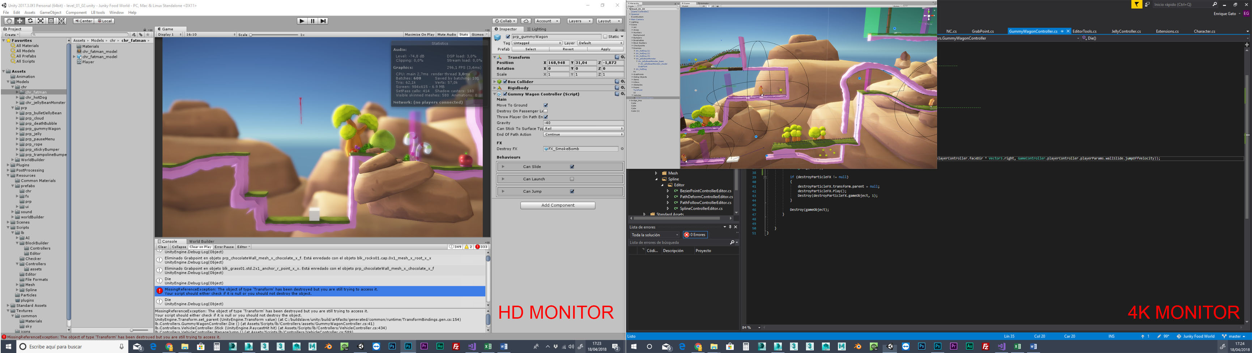Disable the Box Collider component checkbox
The width and height of the screenshot is (1252, 353).
pos(505,82)
